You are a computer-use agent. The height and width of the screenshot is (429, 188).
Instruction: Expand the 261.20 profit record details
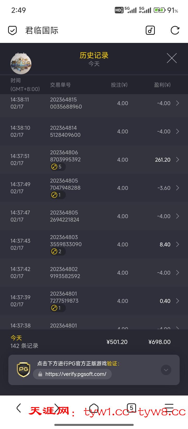(x=178, y=160)
